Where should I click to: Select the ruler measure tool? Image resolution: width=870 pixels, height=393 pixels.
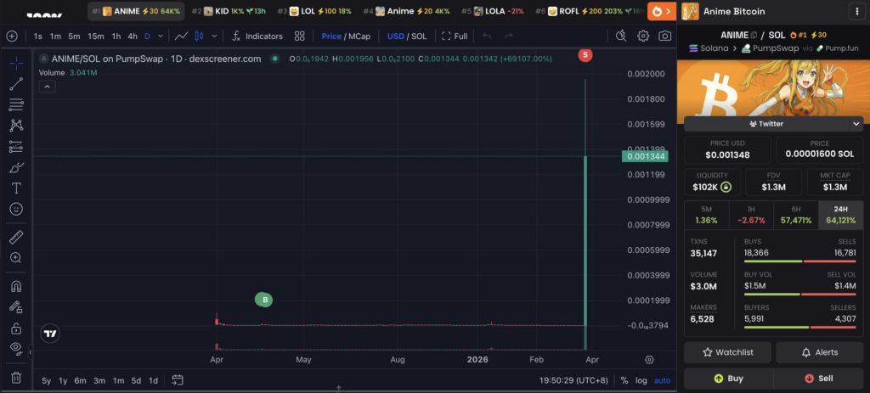16,237
